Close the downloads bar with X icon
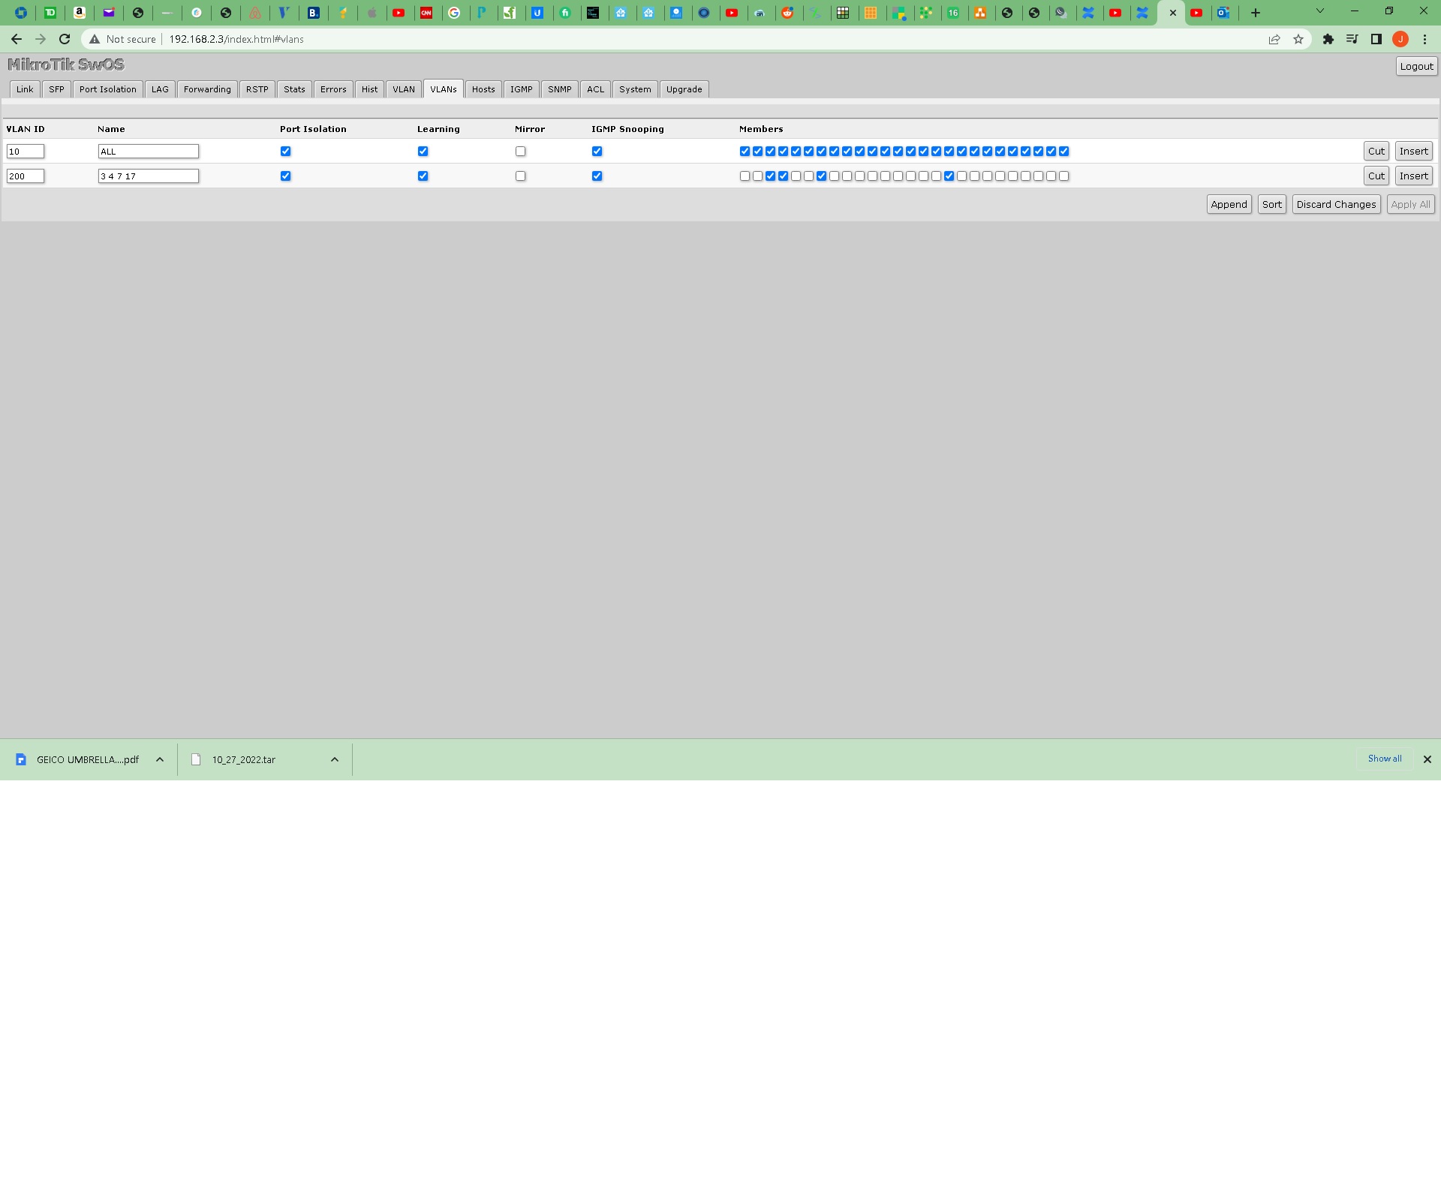The width and height of the screenshot is (1441, 1178). click(1427, 759)
